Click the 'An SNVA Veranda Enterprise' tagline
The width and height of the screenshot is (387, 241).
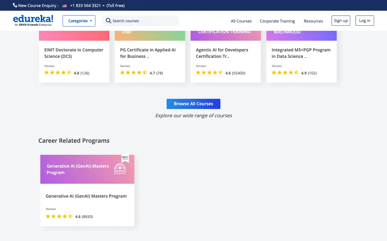(x=33, y=25)
